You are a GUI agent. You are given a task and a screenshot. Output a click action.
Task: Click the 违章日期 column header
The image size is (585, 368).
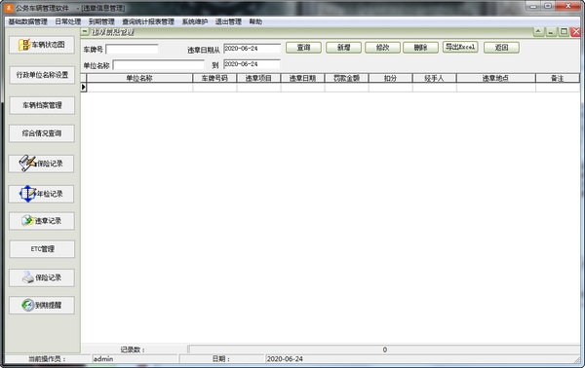(302, 78)
